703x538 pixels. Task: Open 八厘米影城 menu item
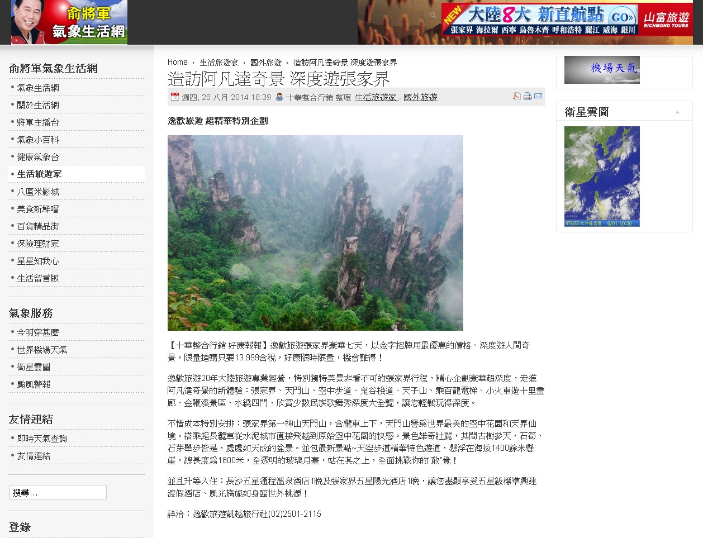[37, 192]
